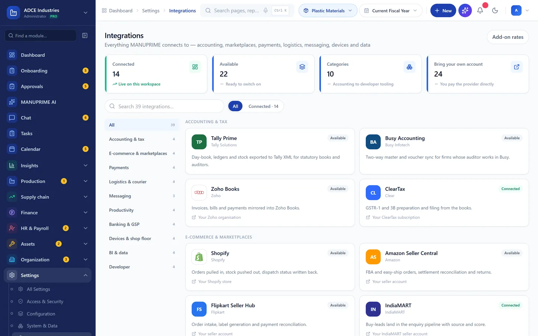Click external link icon on Bring your own account card
The height and width of the screenshot is (336, 538).
pos(517,67)
